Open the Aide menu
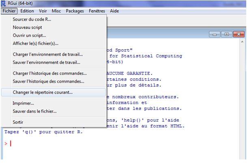 point(114,11)
